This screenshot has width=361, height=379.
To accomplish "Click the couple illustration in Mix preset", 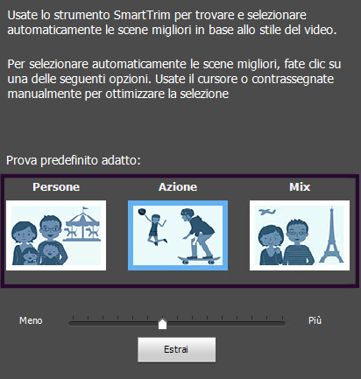I will coord(287,242).
